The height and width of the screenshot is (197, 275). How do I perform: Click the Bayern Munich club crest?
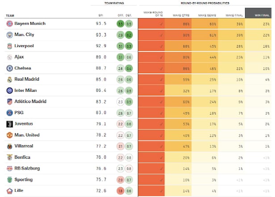click(x=9, y=24)
